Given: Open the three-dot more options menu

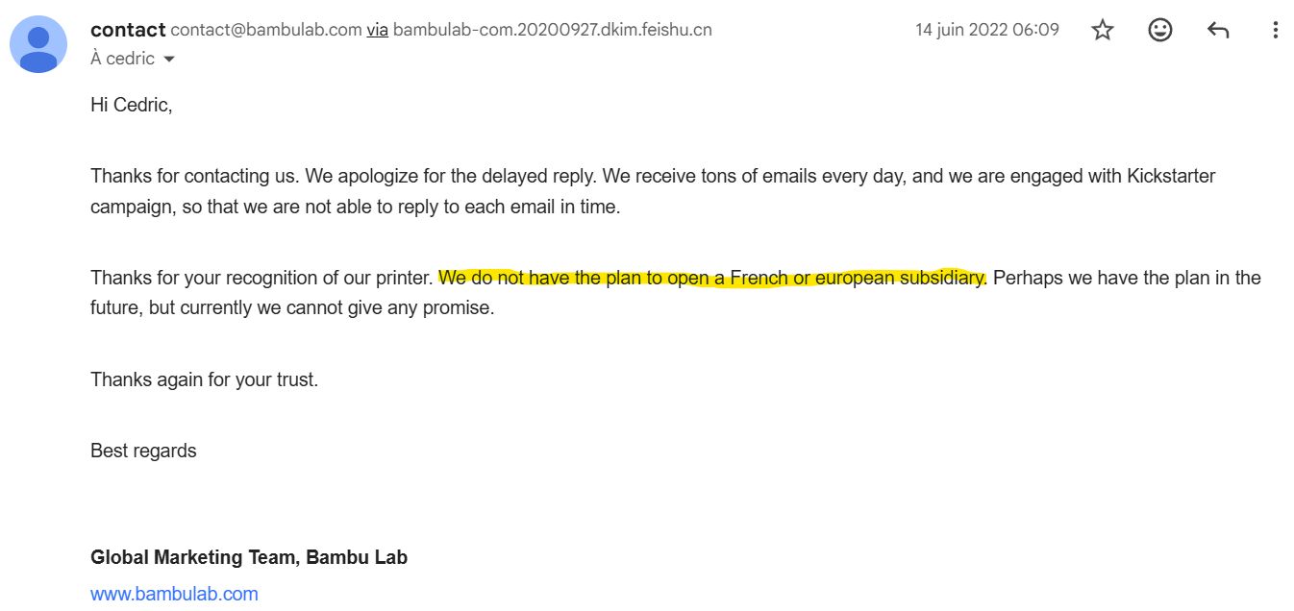Looking at the screenshot, I should (x=1276, y=30).
